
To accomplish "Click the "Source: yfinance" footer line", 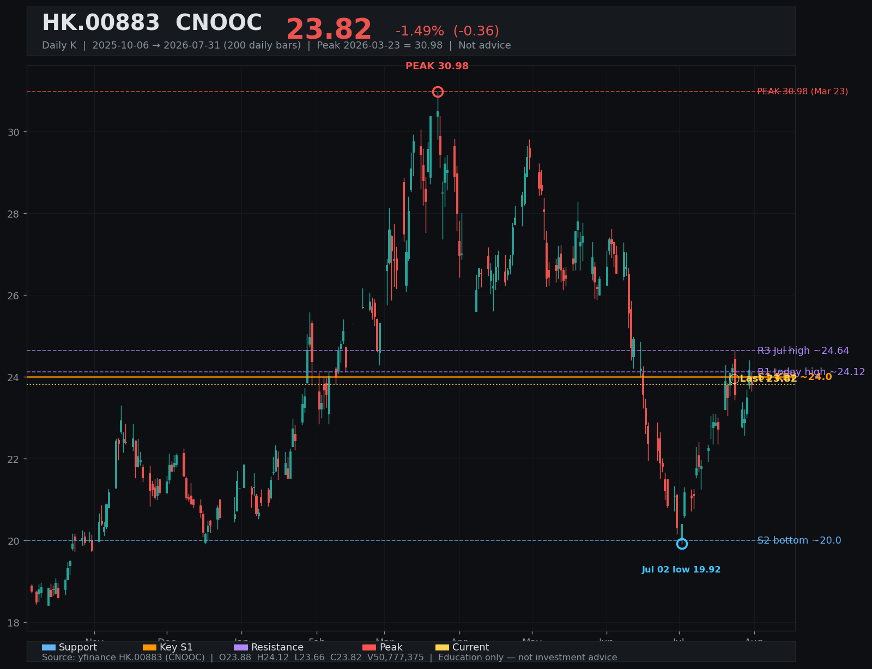I will [329, 658].
